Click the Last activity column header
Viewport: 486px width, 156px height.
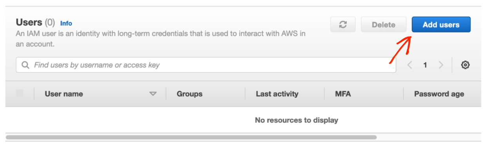tap(277, 94)
